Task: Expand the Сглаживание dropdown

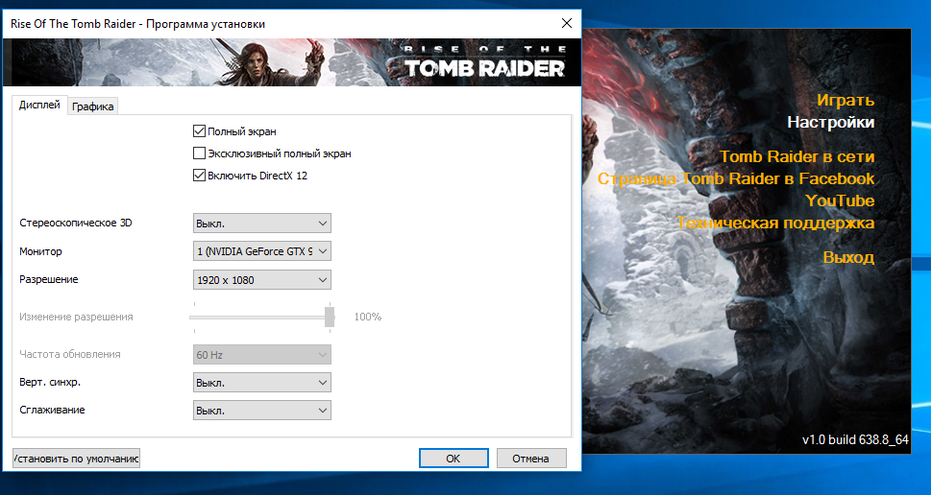Action: pyautogui.click(x=262, y=411)
